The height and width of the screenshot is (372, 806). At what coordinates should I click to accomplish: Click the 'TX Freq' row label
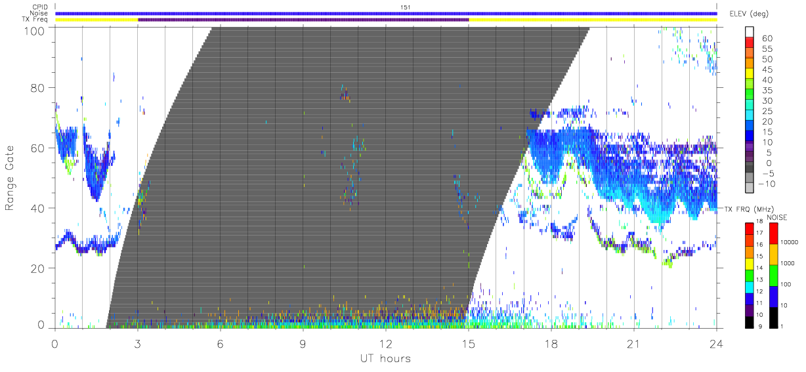pyautogui.click(x=36, y=20)
